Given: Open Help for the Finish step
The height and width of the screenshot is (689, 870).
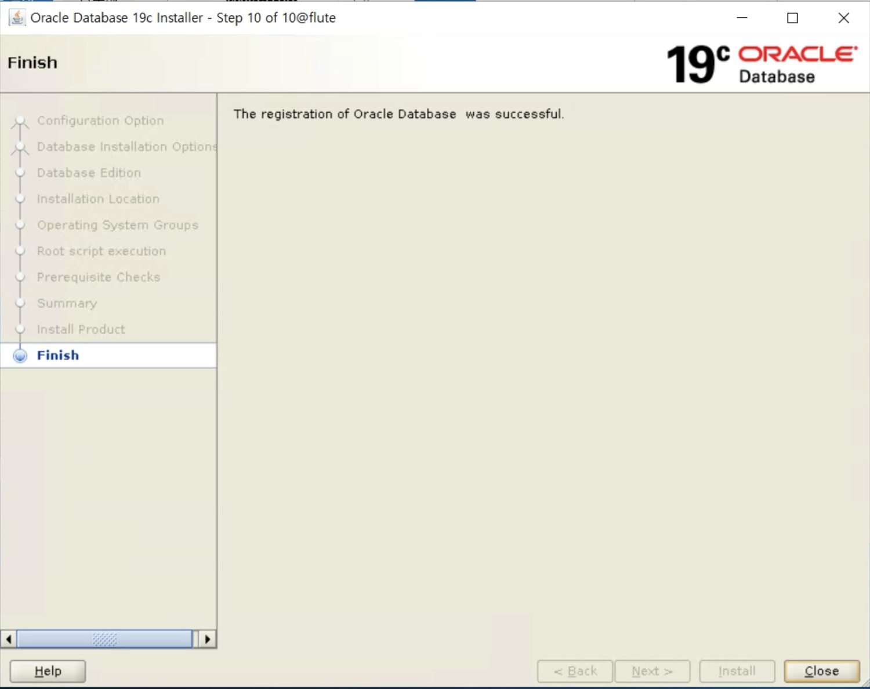Looking at the screenshot, I should point(48,671).
